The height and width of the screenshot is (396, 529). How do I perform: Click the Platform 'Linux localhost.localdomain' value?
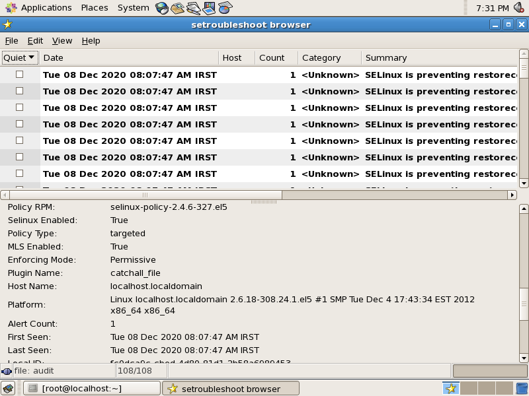[x=292, y=305]
